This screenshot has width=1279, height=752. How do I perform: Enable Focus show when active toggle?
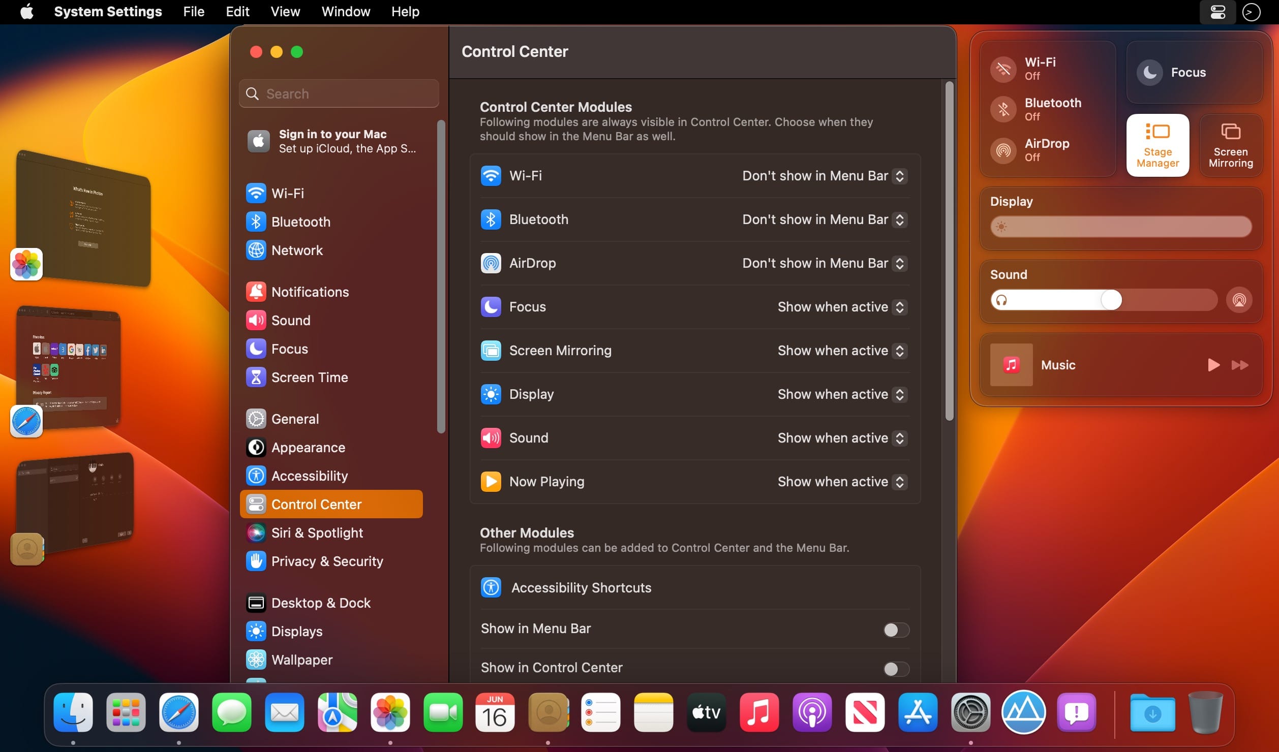pyautogui.click(x=900, y=306)
